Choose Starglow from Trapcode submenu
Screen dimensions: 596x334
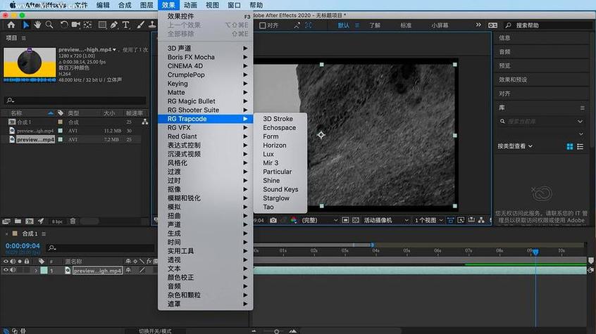276,198
